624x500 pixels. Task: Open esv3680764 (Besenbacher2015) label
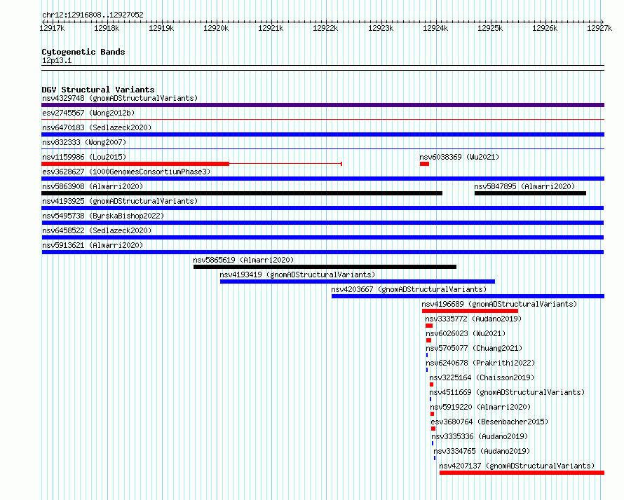pyautogui.click(x=489, y=422)
